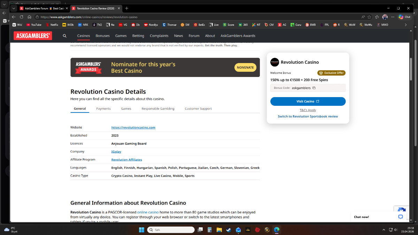Open the tab list dropdown arrow
This screenshot has width=418, height=235.
click(14, 8)
